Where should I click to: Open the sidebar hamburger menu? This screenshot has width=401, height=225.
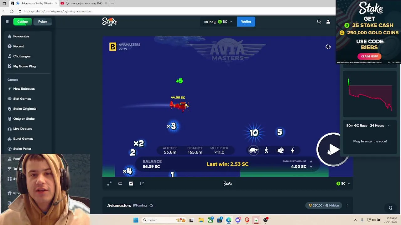click(x=7, y=22)
